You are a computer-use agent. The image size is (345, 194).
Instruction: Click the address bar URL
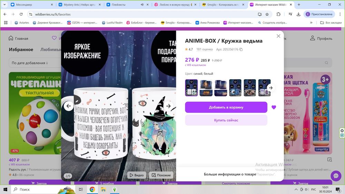tap(53, 14)
